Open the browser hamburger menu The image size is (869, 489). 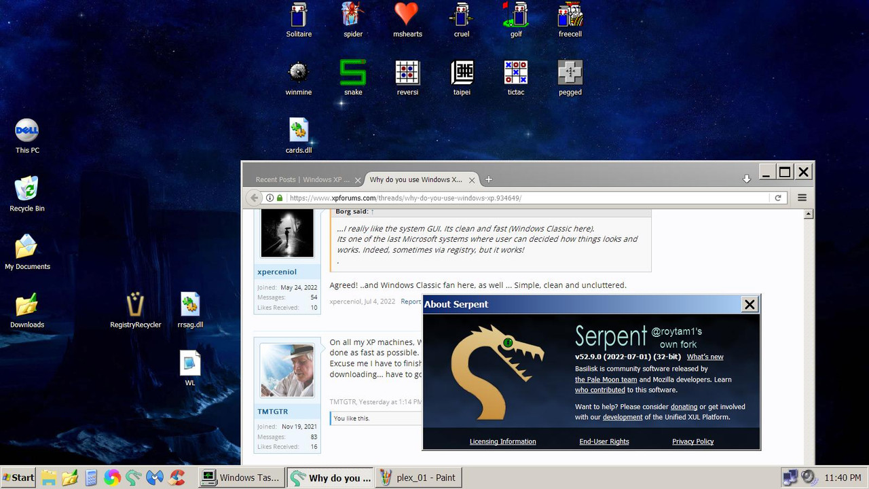pos(802,198)
